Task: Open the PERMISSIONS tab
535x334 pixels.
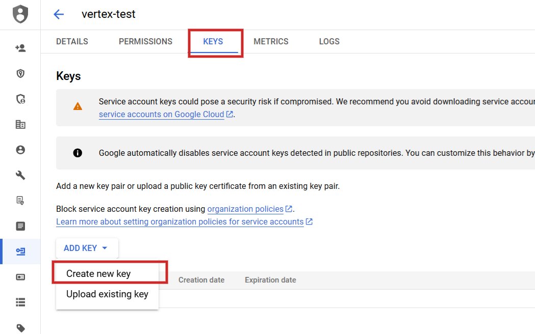Action: click(x=145, y=42)
